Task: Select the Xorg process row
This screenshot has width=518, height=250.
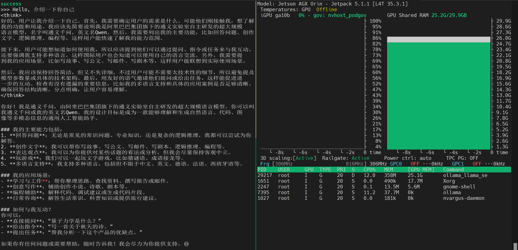Action: coord(384,181)
